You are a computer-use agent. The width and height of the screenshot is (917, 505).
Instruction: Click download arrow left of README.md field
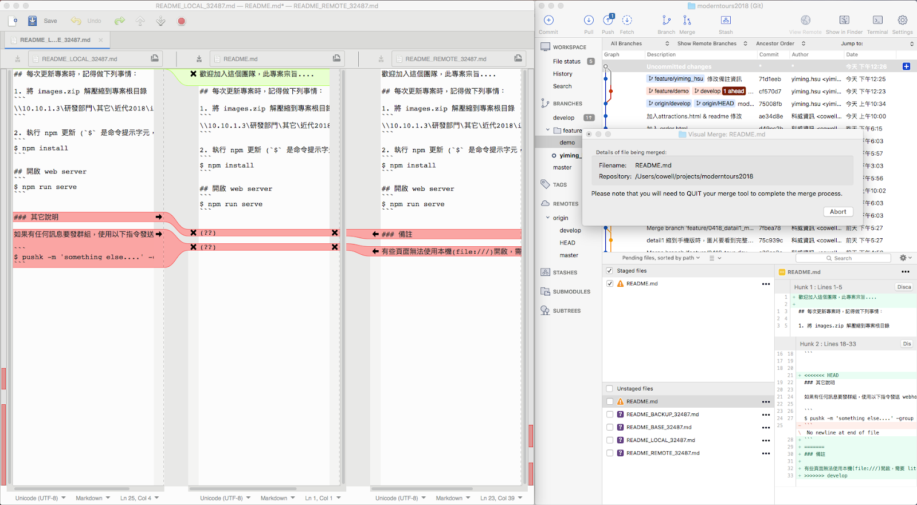click(199, 58)
